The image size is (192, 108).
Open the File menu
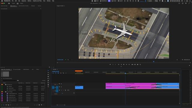click(x=13, y=1)
